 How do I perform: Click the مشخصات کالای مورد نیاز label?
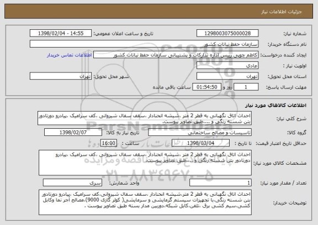280,163
